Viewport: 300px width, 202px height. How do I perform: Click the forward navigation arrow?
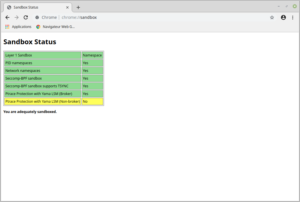tap(17, 17)
